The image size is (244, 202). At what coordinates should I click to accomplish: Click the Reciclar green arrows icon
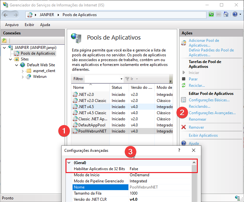(184, 85)
